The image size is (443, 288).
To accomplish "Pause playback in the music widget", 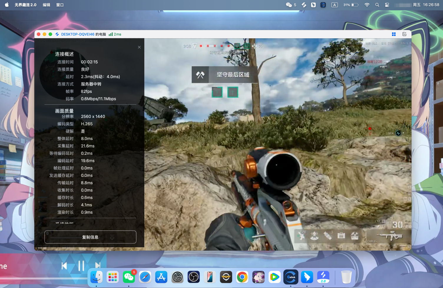I will coord(81,266).
